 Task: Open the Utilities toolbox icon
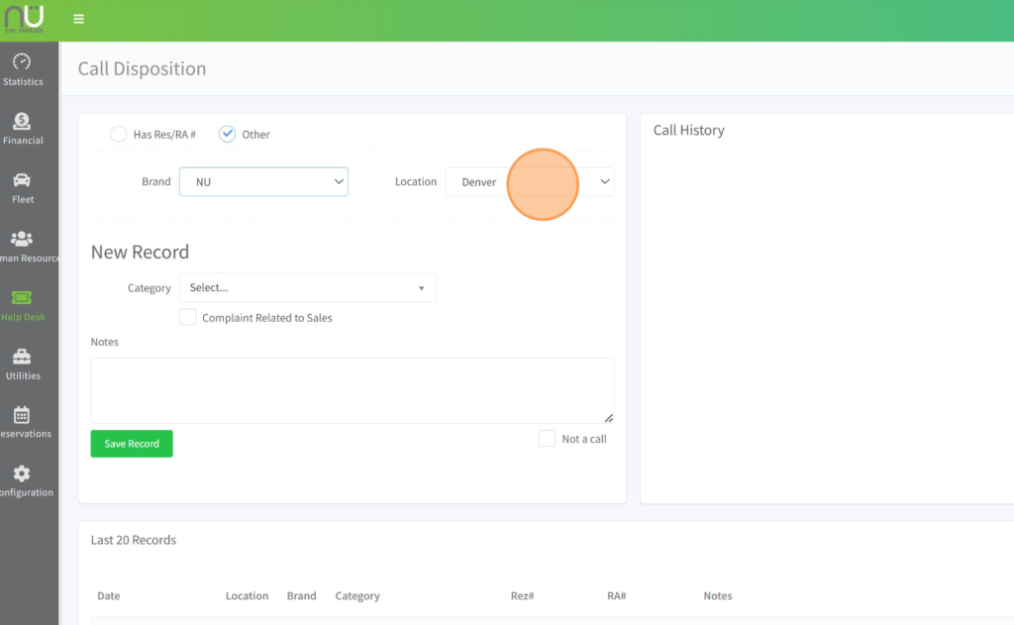[x=22, y=357]
